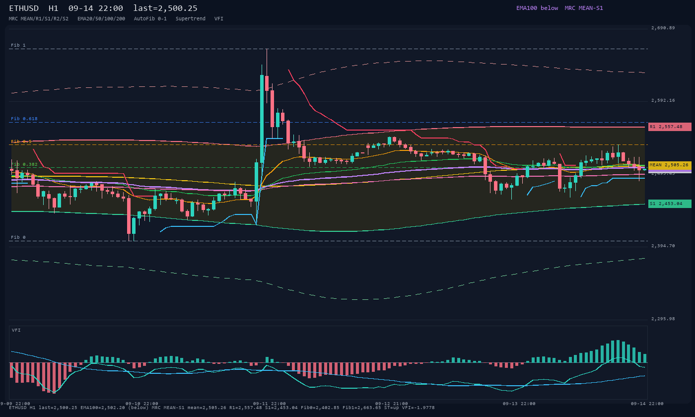Click the 09-11 22:00 time axis label
Viewport: 695px width, 417px height.
pos(269,404)
